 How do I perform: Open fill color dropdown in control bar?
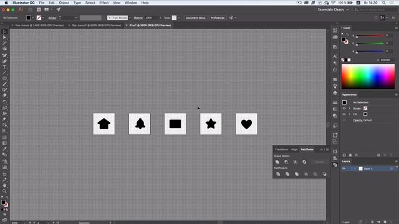(33, 18)
